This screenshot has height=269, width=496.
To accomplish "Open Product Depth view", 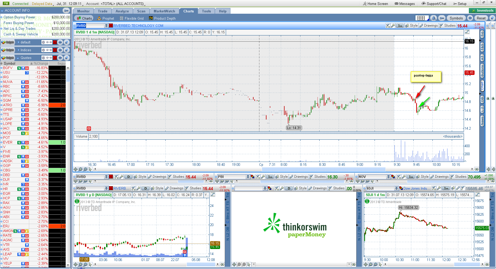I will click(162, 18).
